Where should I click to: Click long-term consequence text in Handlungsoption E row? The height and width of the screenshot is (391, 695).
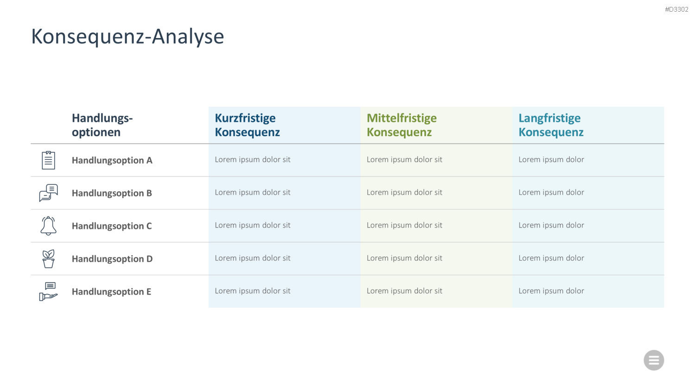(551, 291)
